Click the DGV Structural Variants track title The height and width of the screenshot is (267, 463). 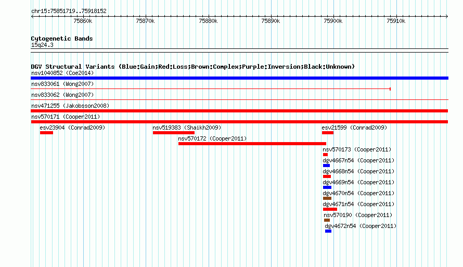[x=192, y=67]
